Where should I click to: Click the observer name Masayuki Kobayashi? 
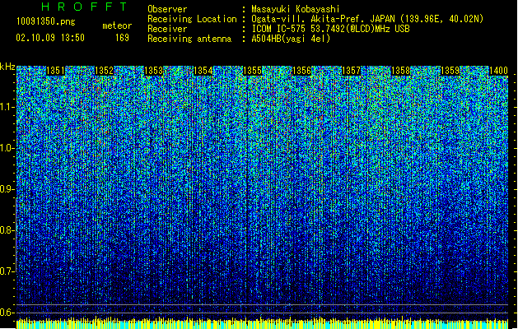296,9
